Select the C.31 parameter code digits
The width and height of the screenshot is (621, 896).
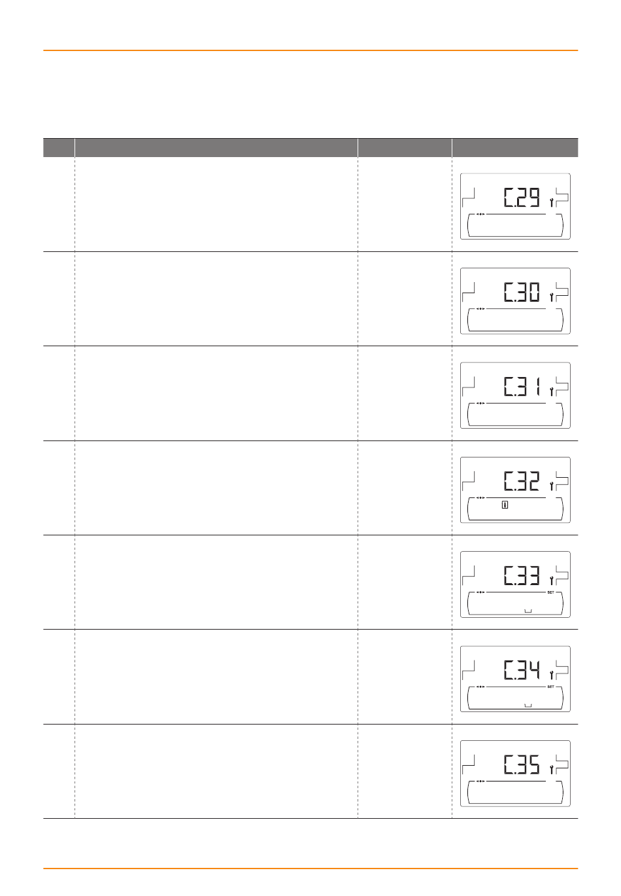pyautogui.click(x=522, y=387)
